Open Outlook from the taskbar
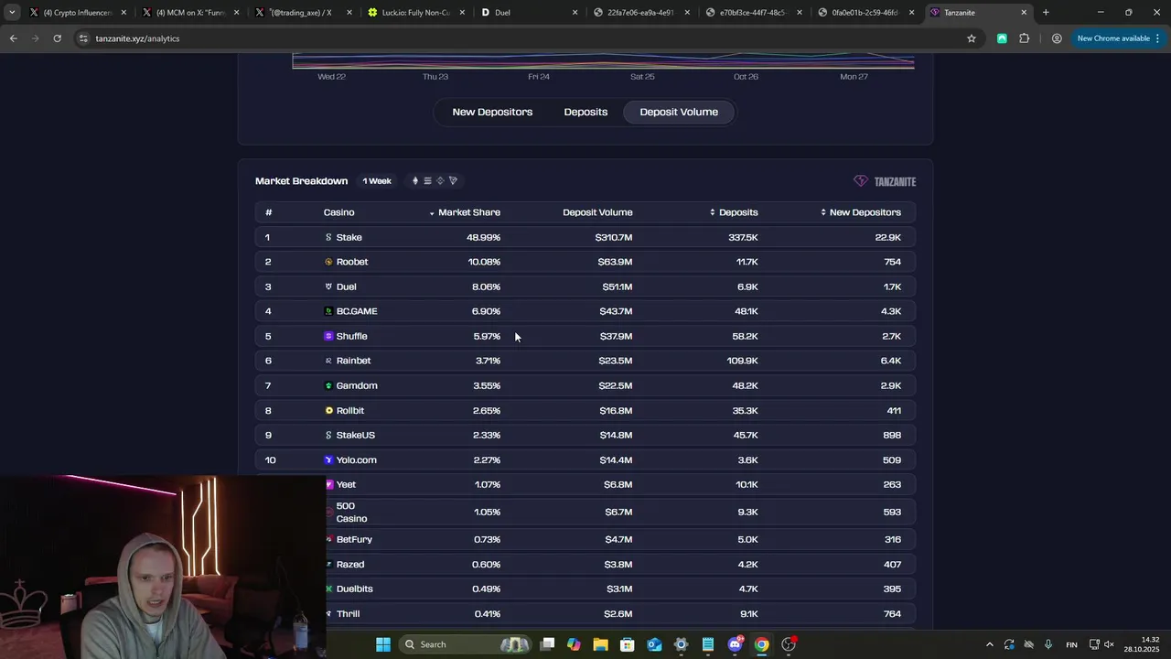 coord(654,644)
